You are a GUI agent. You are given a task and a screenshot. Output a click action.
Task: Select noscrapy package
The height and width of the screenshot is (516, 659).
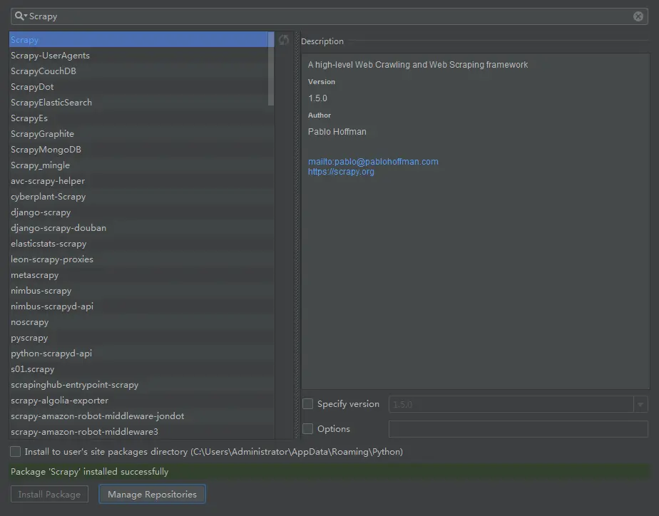142,322
